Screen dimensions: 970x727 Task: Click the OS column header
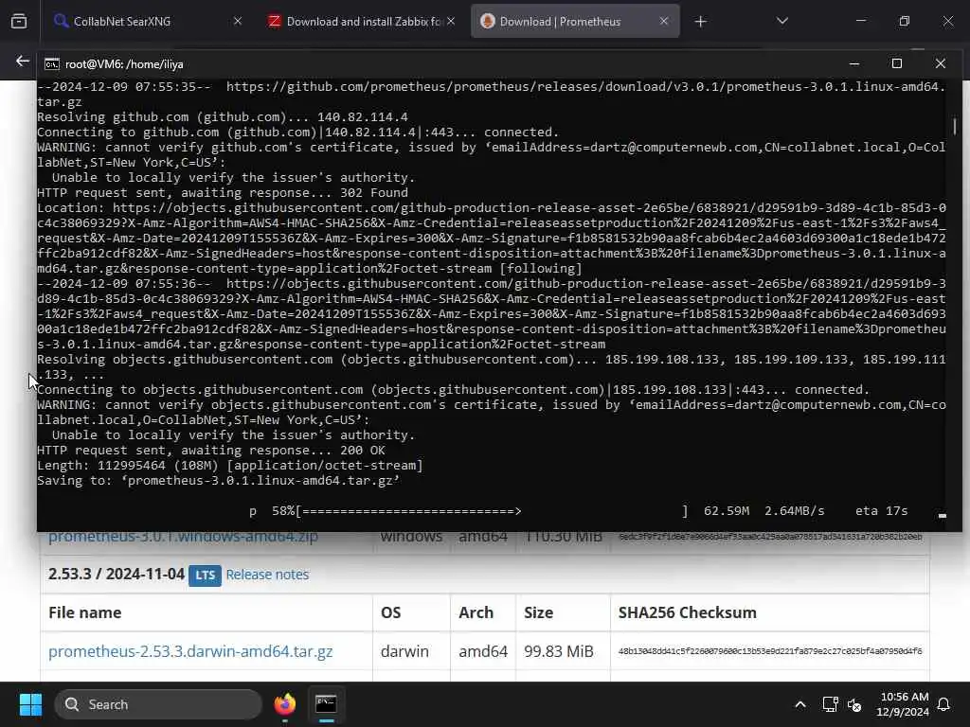tap(390, 612)
